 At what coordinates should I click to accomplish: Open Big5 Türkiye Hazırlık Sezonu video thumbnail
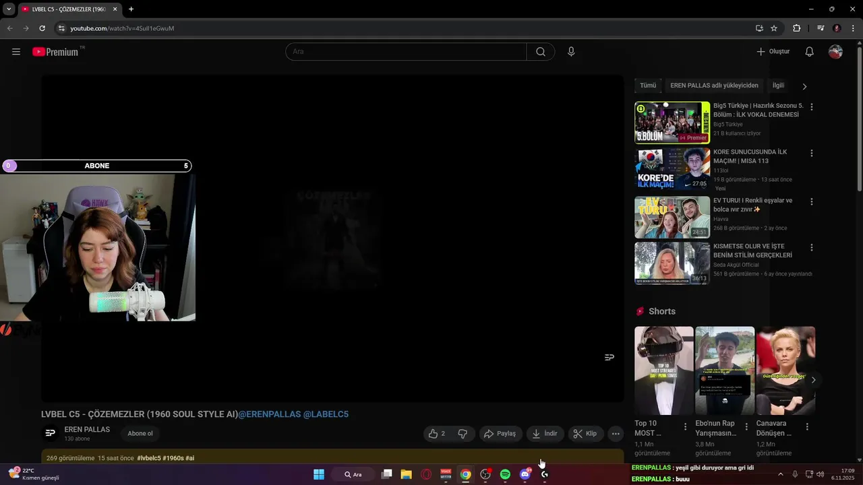pos(672,123)
